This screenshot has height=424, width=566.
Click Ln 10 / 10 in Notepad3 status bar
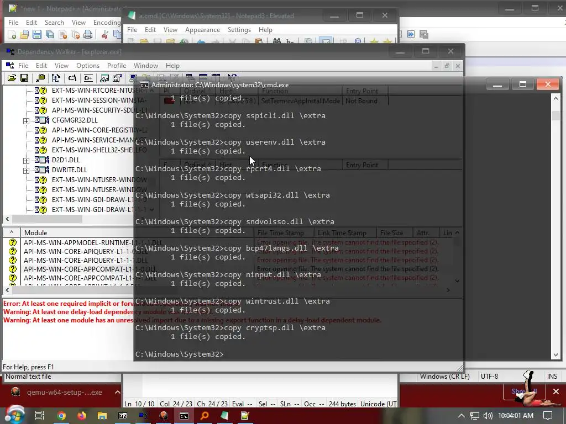tap(139, 404)
